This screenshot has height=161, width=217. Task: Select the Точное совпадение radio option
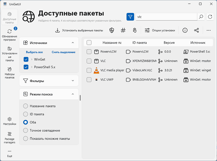point(25,130)
